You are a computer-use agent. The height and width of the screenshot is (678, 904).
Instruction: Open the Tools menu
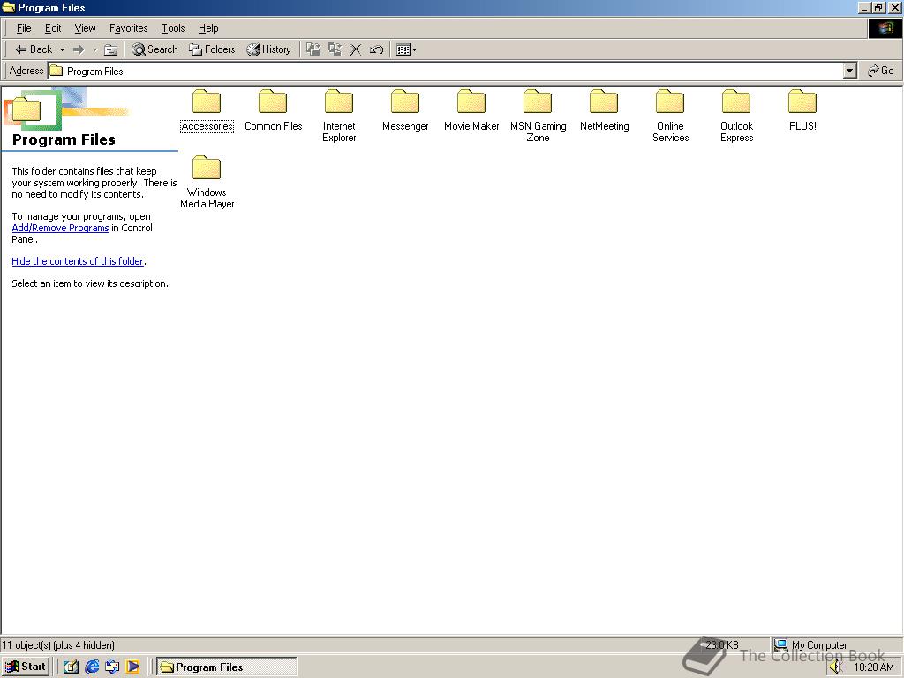point(173,28)
